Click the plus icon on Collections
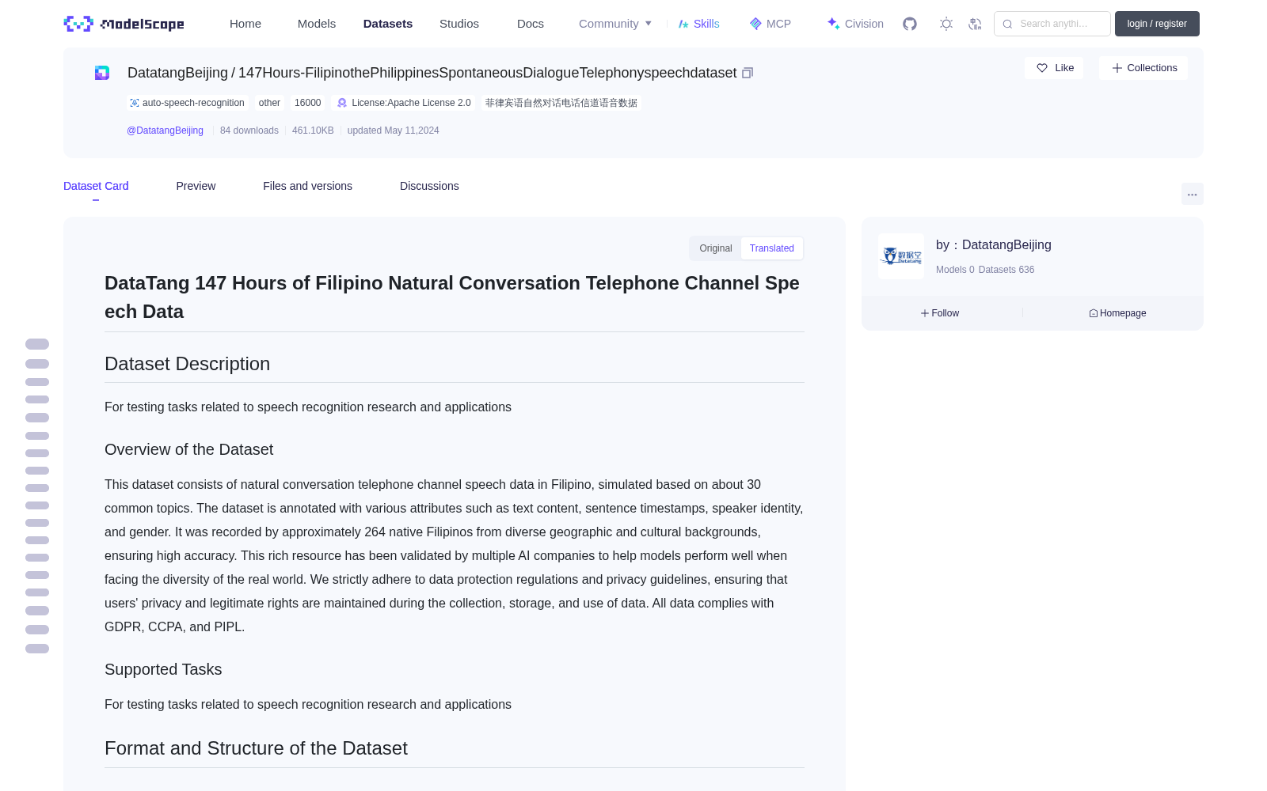The image size is (1267, 791). click(1117, 68)
